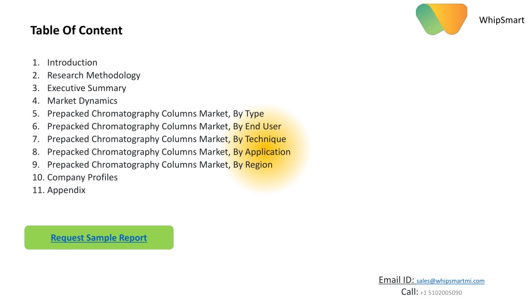This screenshot has height=298, width=531.
Task: Click the Market By End User entry
Action: pyautogui.click(x=164, y=126)
